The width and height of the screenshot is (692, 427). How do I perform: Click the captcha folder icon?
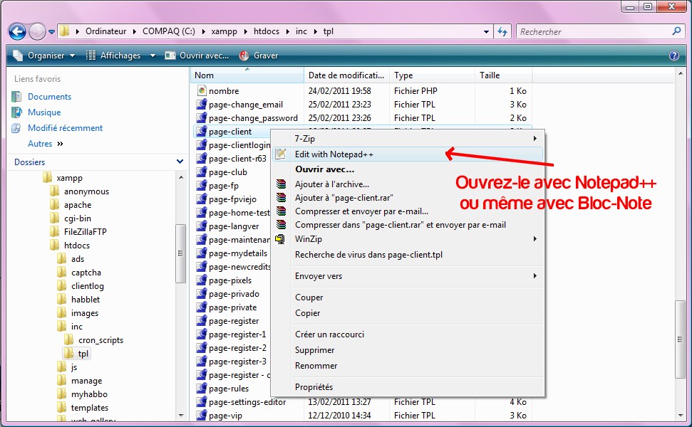[62, 272]
